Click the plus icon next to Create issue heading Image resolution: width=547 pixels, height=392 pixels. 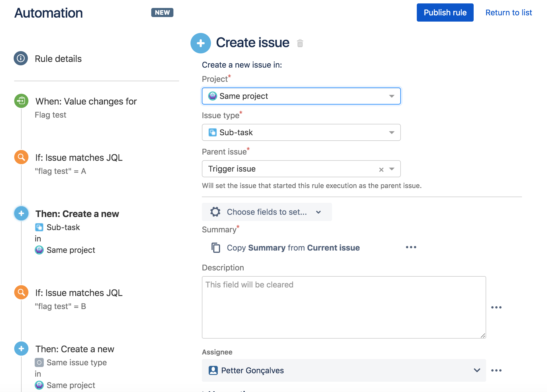[x=200, y=43]
